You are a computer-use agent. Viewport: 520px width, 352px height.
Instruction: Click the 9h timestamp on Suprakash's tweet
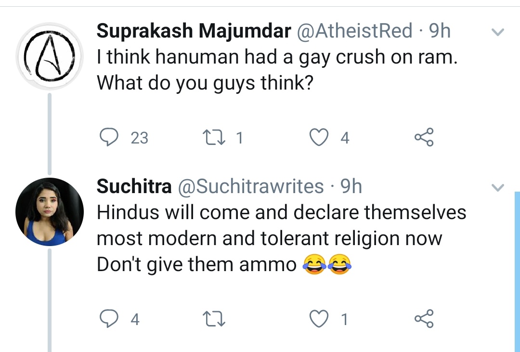(440, 31)
